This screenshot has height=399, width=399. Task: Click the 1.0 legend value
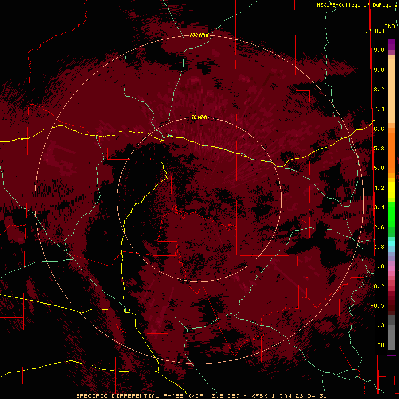tap(379, 266)
